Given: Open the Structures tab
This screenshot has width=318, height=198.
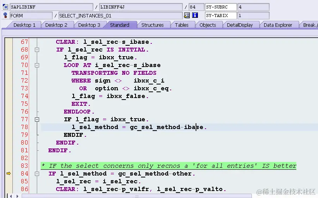Looking at the screenshot, I should pyautogui.click(x=153, y=25).
